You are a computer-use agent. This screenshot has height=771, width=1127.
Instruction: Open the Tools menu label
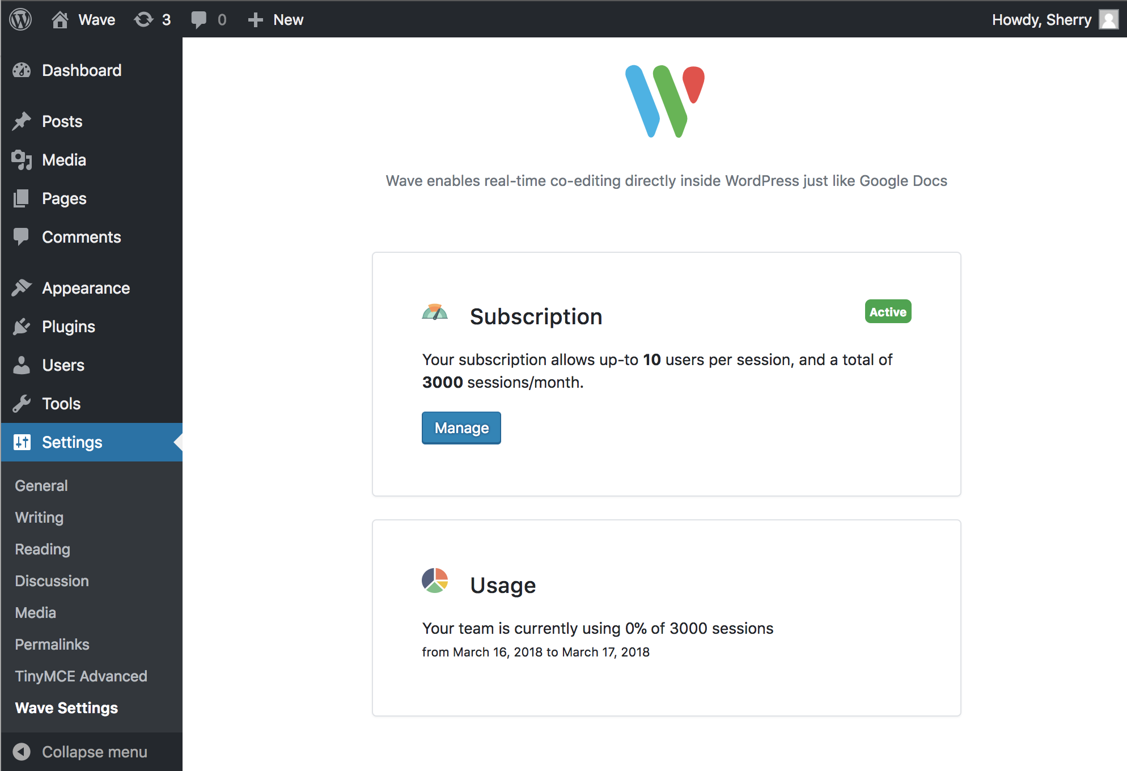[x=61, y=404]
